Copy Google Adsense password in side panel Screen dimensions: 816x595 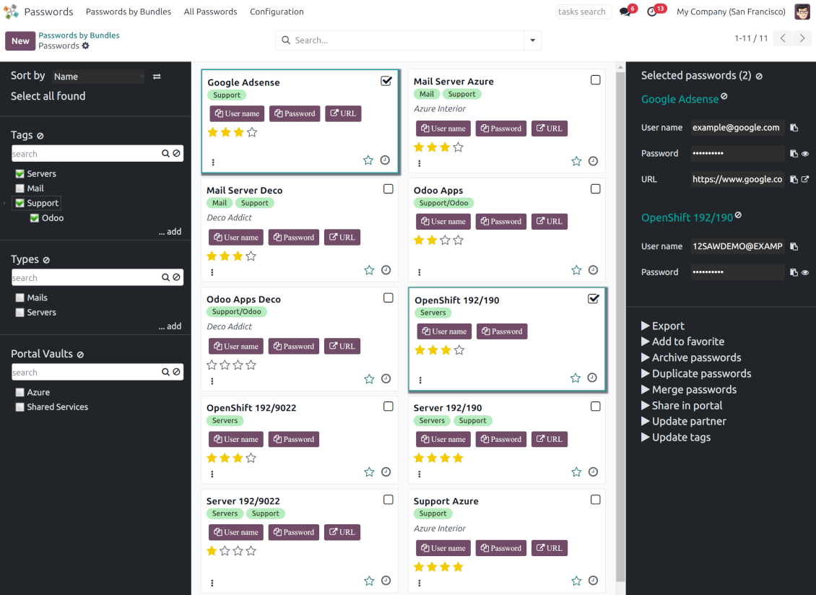794,154
